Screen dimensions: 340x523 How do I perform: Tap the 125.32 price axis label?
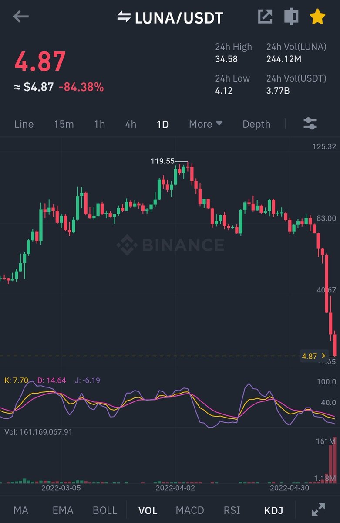(324, 146)
